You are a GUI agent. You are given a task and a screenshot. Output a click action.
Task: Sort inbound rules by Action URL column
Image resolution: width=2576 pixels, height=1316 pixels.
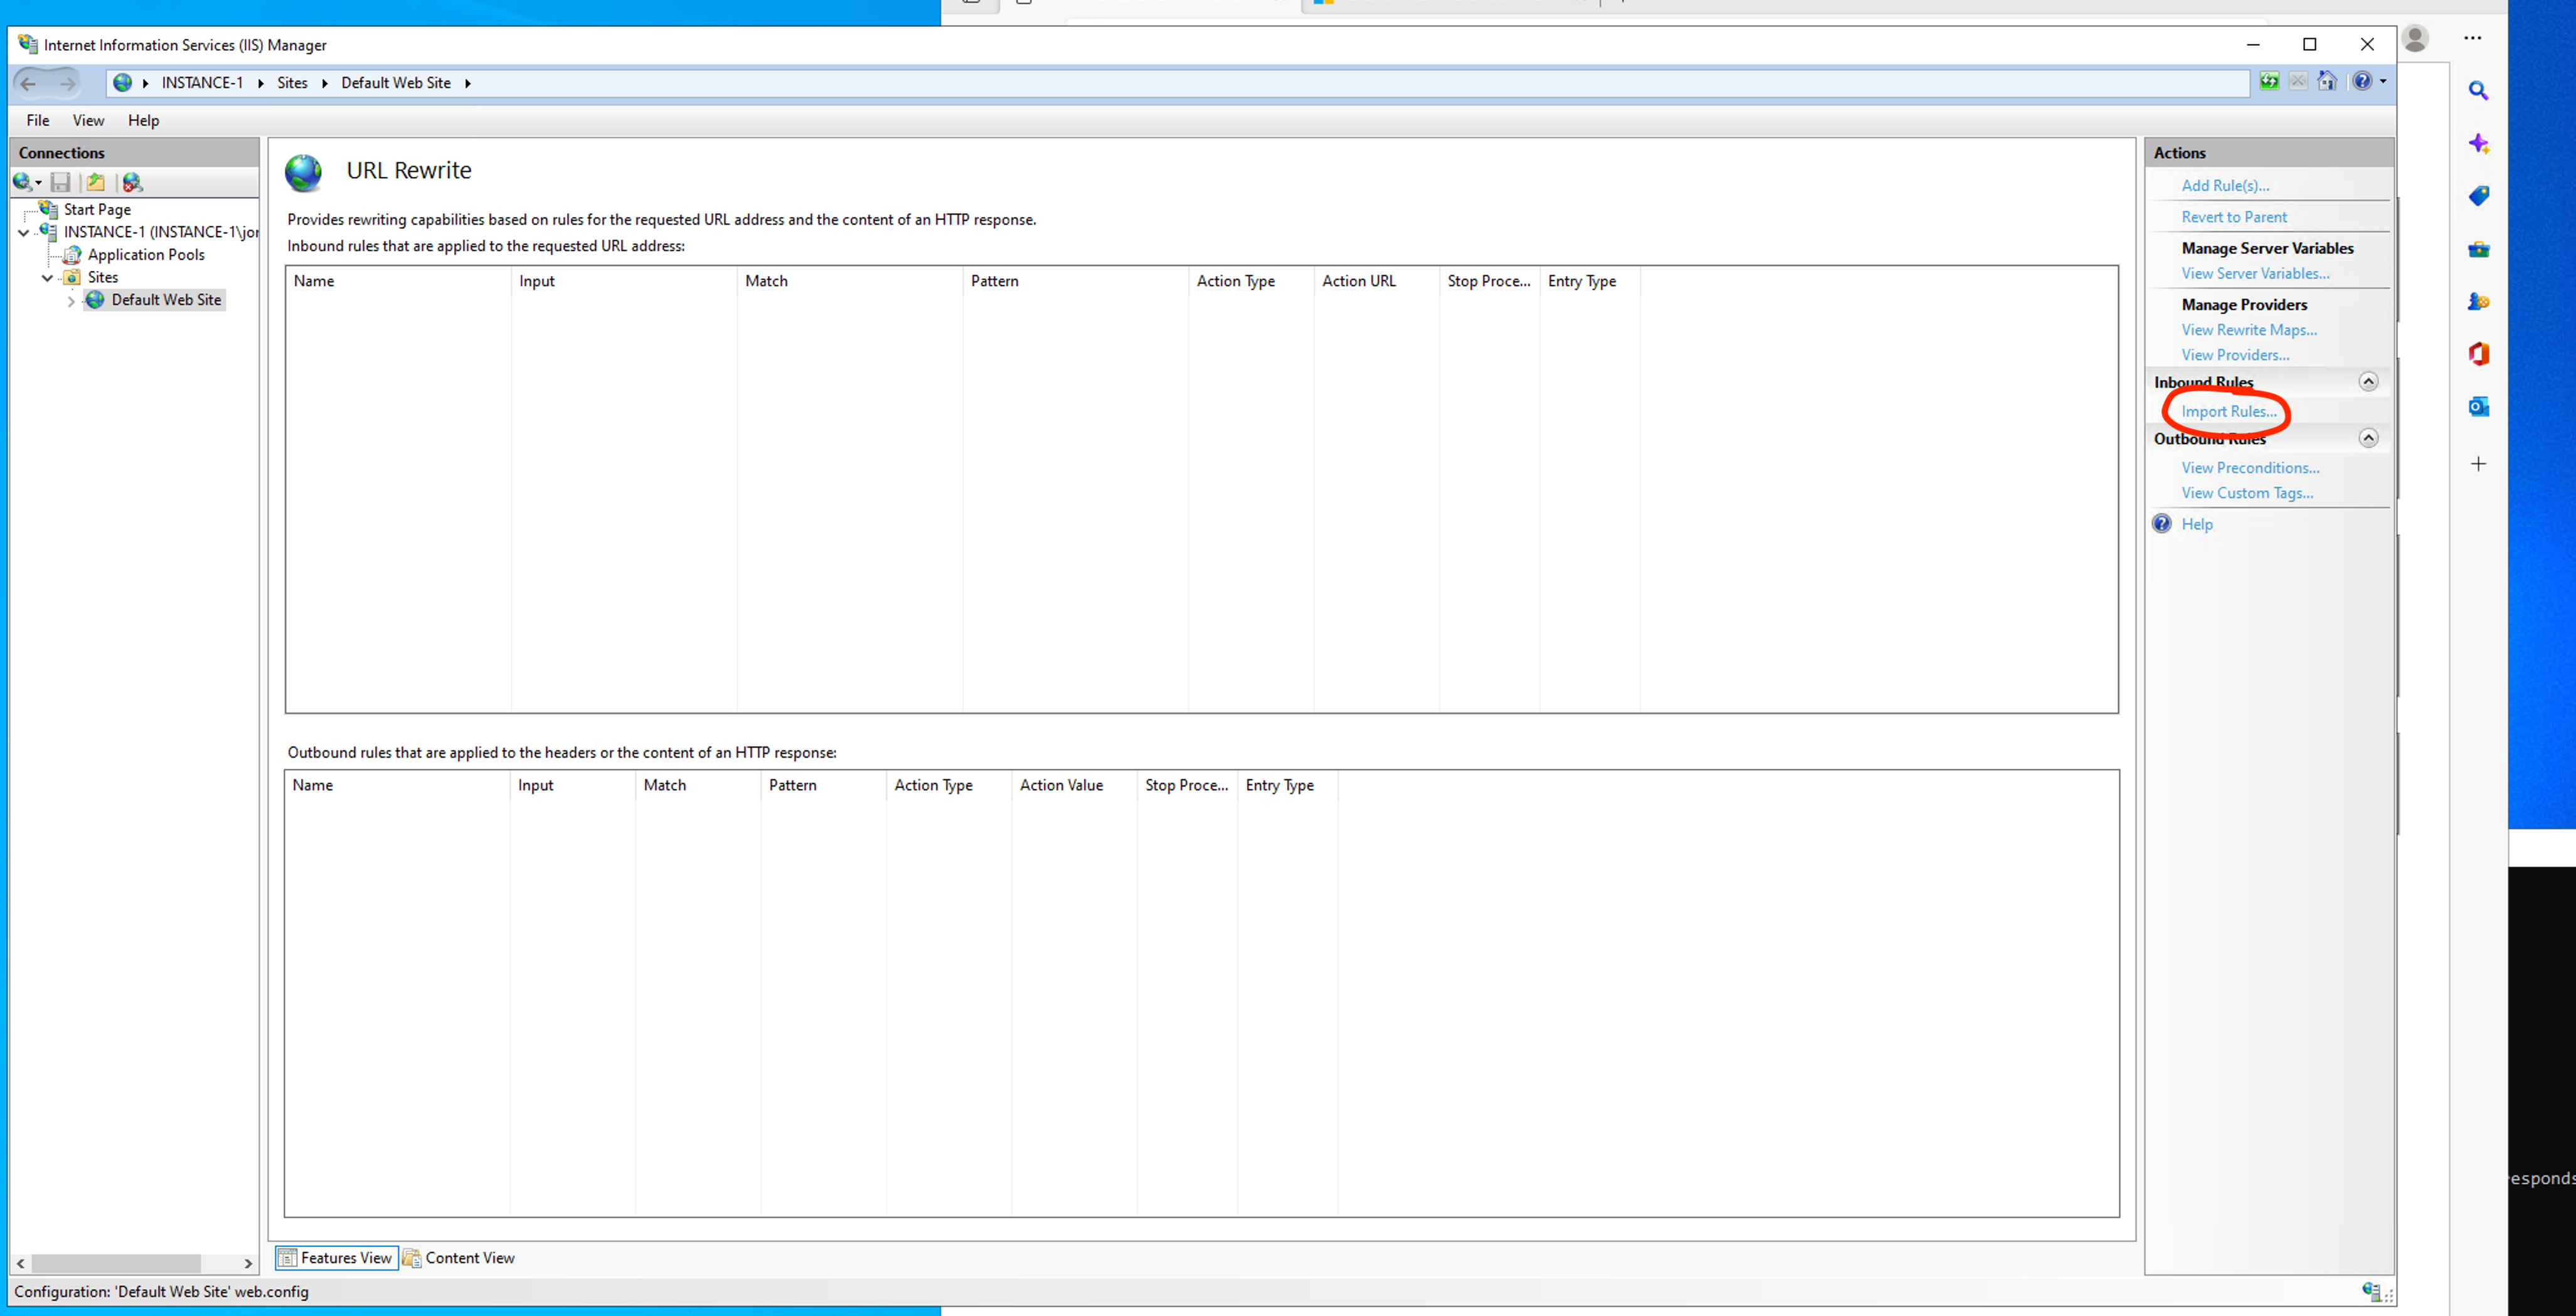point(1376,281)
